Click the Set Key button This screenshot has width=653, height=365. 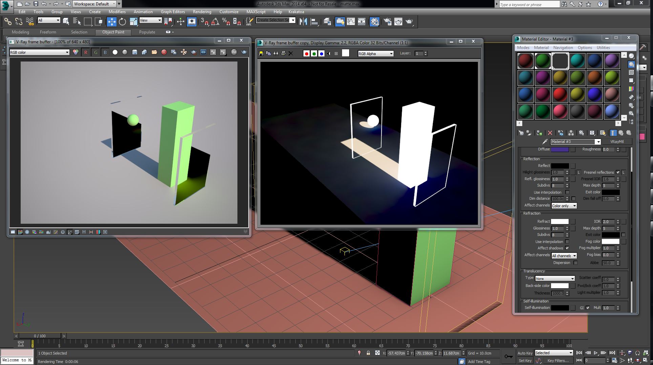(x=525, y=361)
